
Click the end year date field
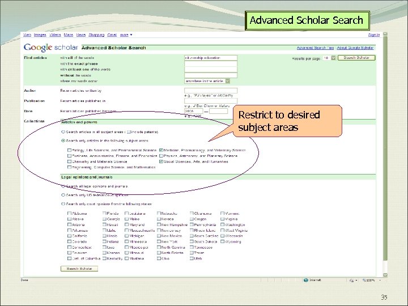click(218, 111)
